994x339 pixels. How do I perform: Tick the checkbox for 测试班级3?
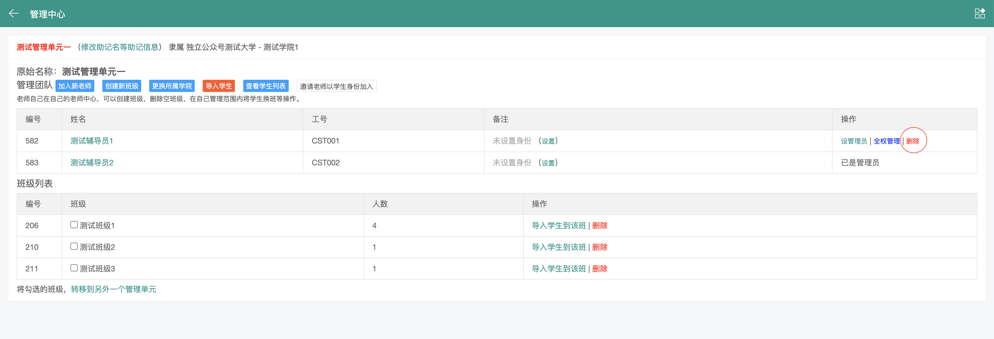(74, 268)
